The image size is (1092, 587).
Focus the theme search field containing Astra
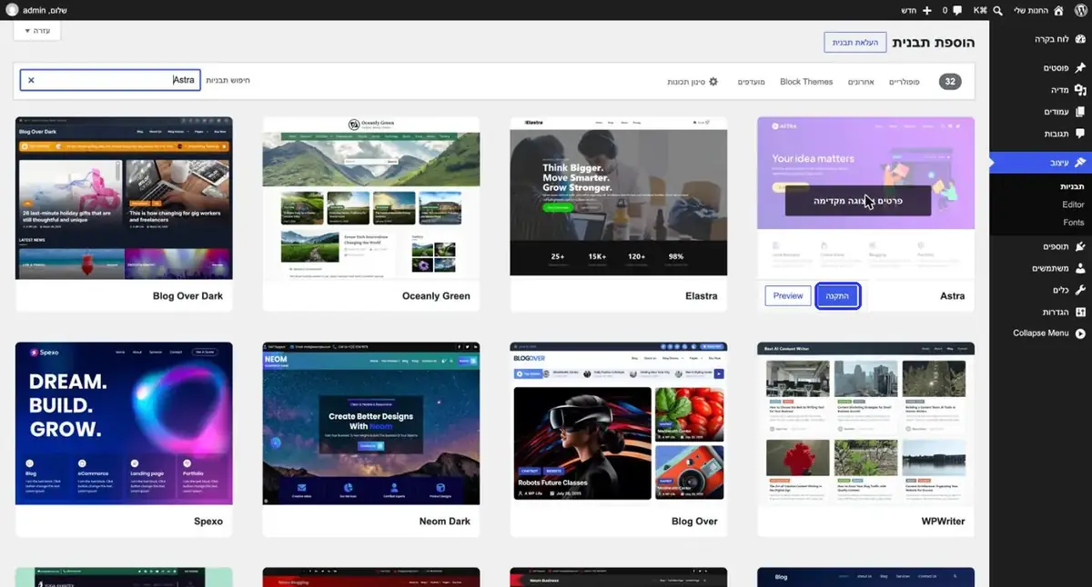[110, 80]
